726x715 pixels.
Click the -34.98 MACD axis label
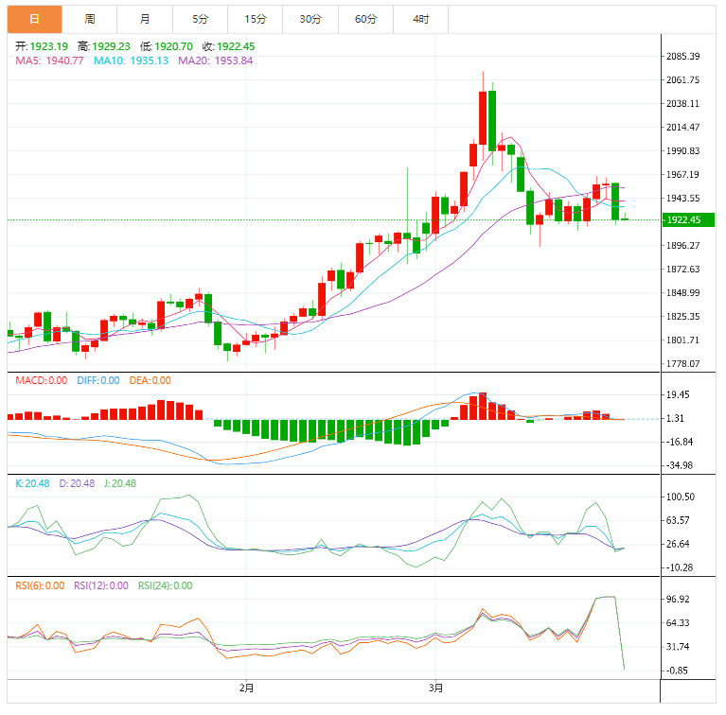pyautogui.click(x=680, y=465)
